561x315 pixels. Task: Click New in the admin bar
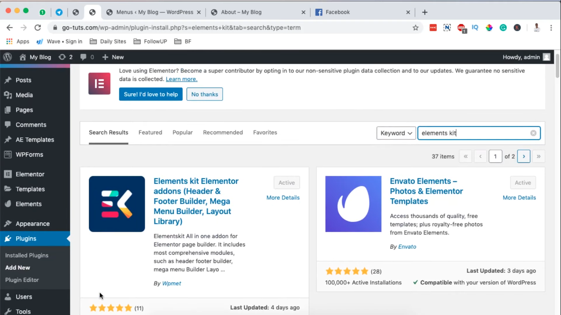[113, 57]
